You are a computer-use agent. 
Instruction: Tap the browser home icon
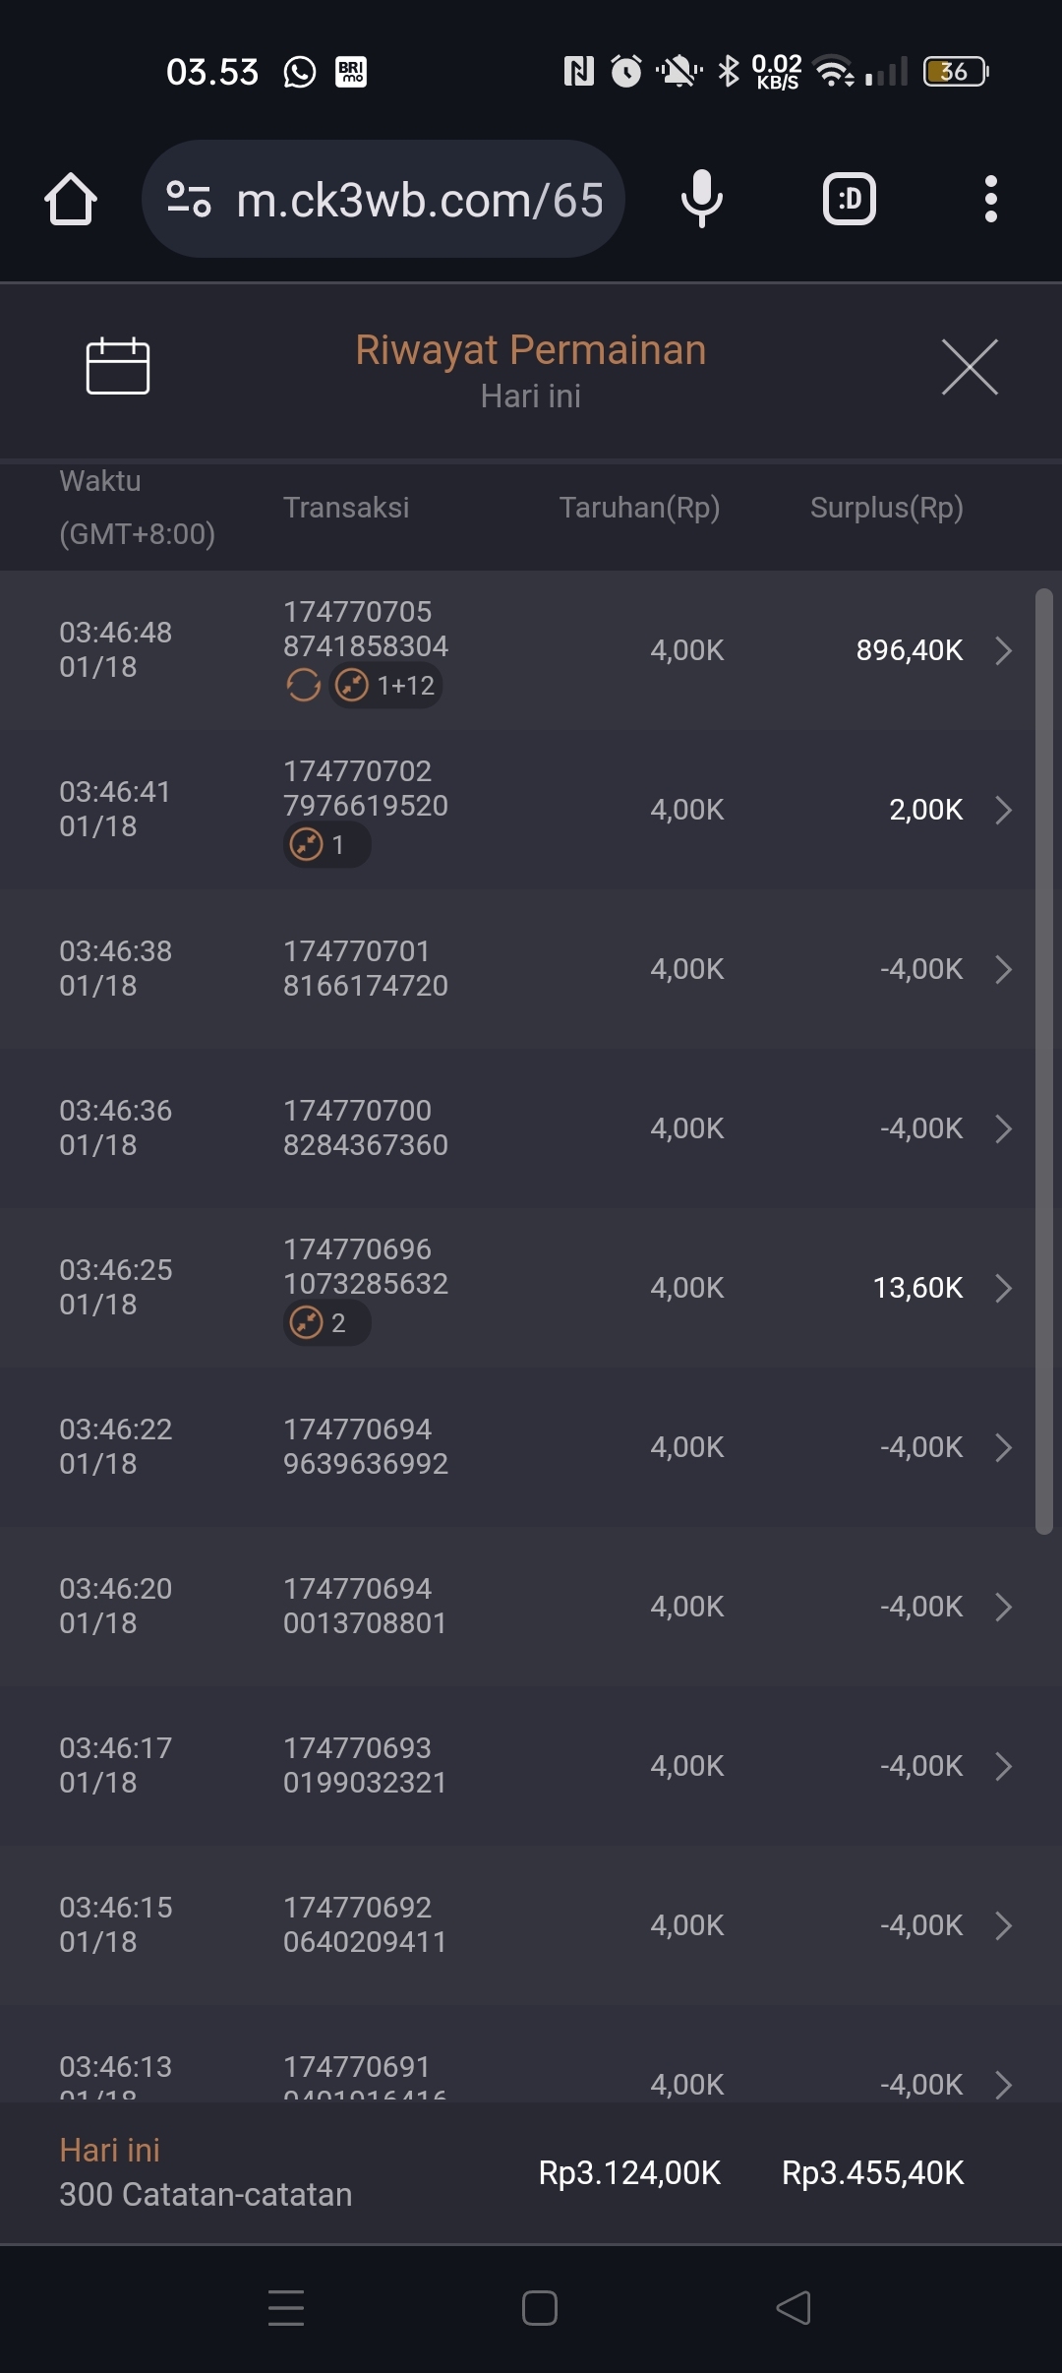pyautogui.click(x=71, y=200)
